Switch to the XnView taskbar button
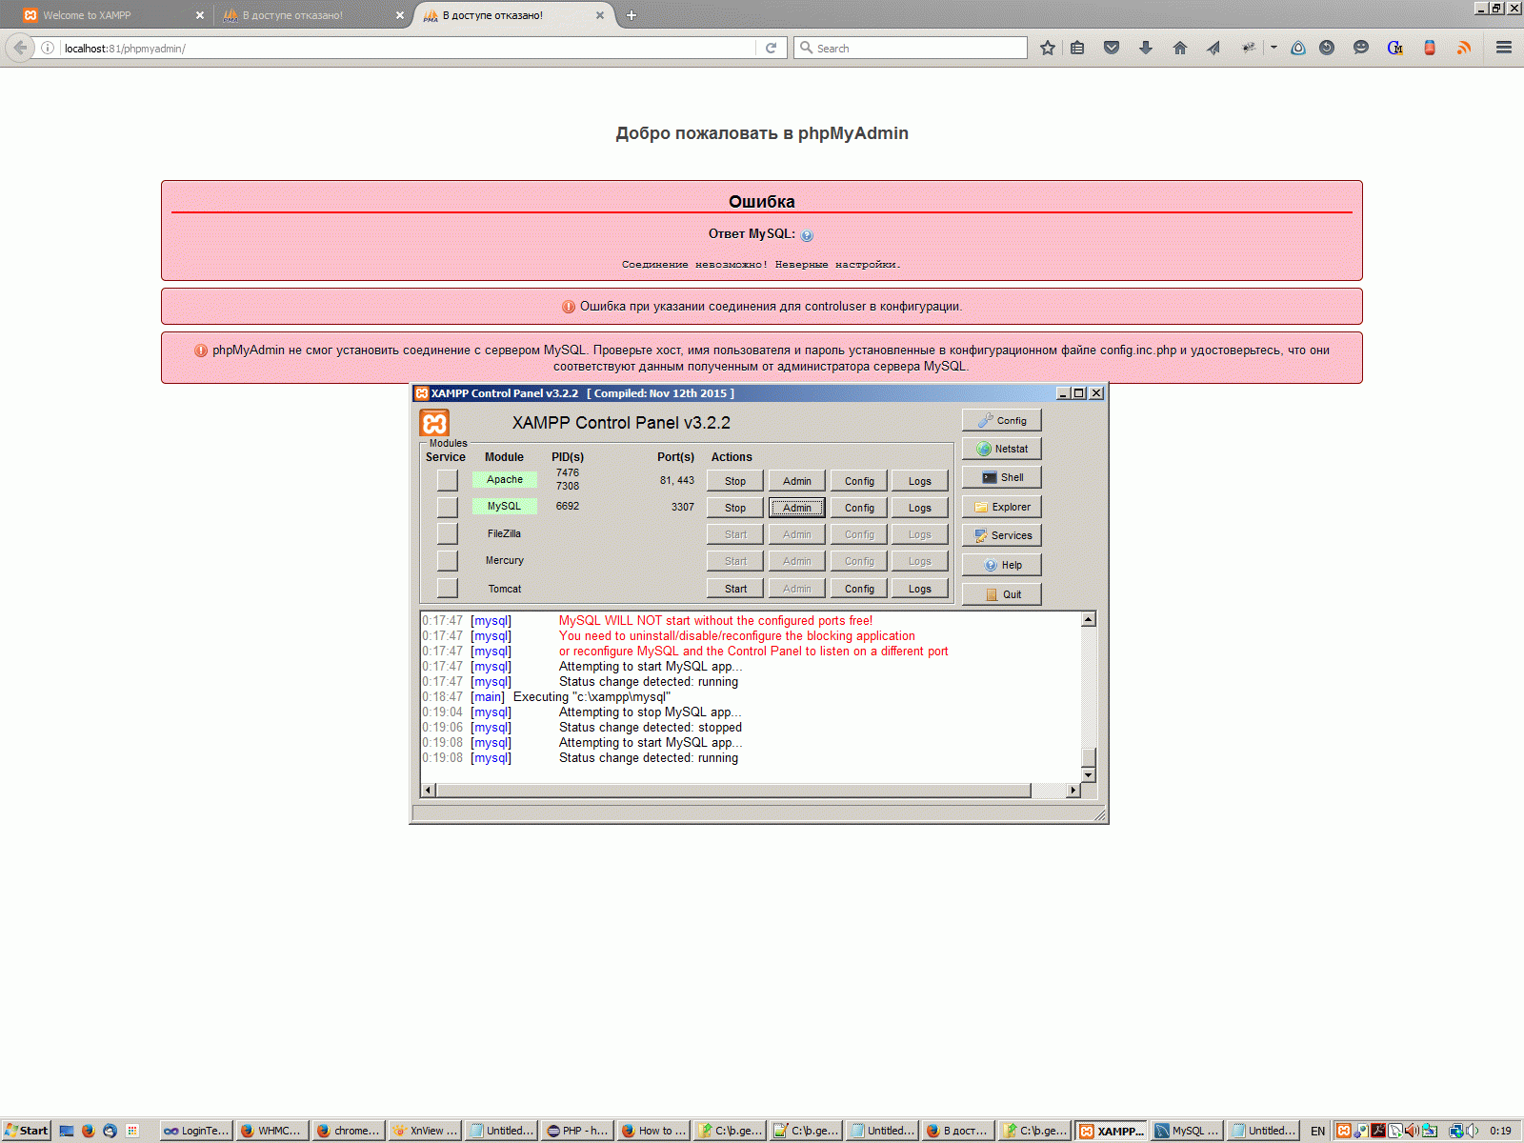Screen dimensions: 1524x1143 click(426, 1131)
